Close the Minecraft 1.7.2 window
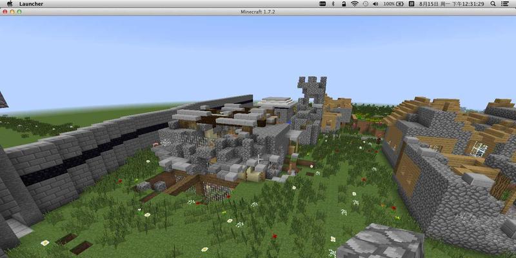Image resolution: width=516 pixels, height=258 pixels. pyautogui.click(x=5, y=12)
